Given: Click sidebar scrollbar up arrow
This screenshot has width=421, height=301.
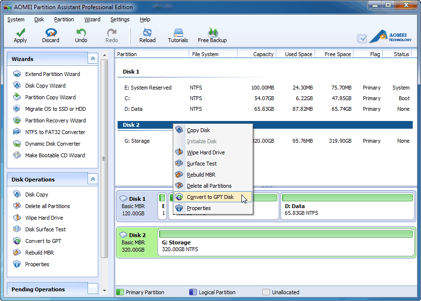Looking at the screenshot, I should point(105,55).
